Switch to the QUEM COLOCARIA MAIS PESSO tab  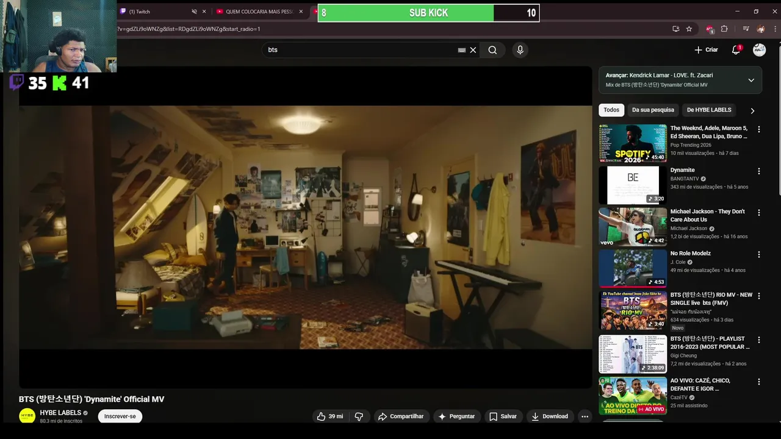point(259,12)
